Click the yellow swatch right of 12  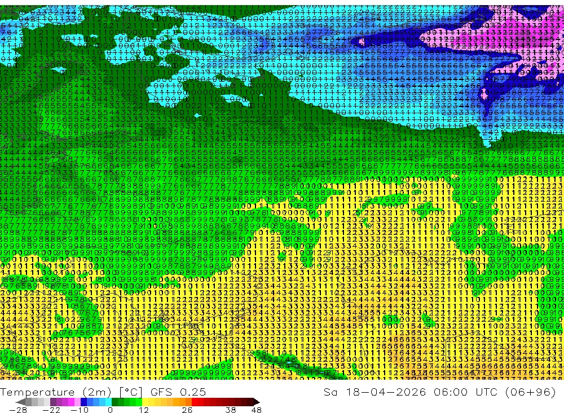[x=146, y=402]
